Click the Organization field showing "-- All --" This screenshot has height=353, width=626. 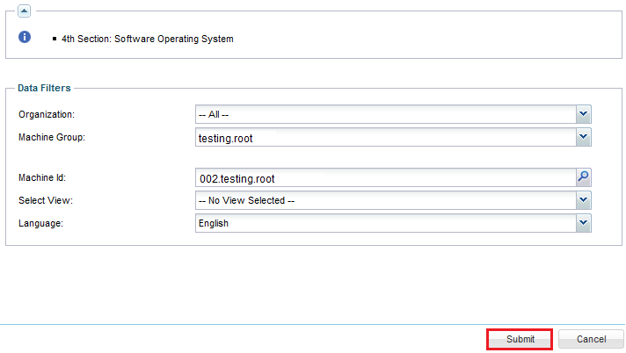385,114
